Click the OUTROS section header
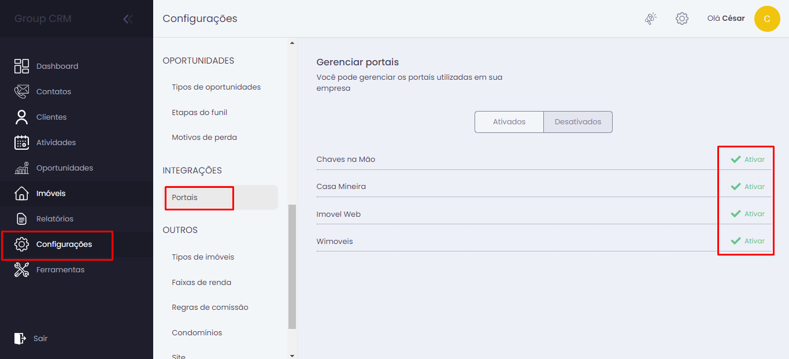Screen dimensions: 789x359 180,230
